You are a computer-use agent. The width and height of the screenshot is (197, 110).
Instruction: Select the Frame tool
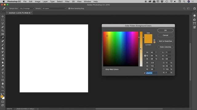3,34
